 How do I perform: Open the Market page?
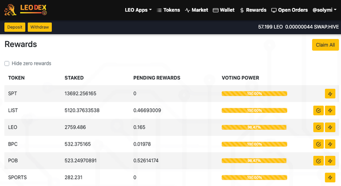[x=196, y=10]
